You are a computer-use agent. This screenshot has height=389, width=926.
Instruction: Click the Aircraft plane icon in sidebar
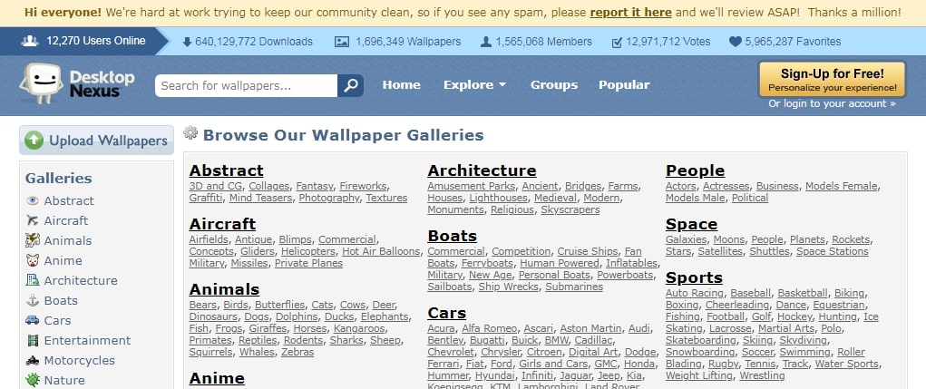coord(33,220)
